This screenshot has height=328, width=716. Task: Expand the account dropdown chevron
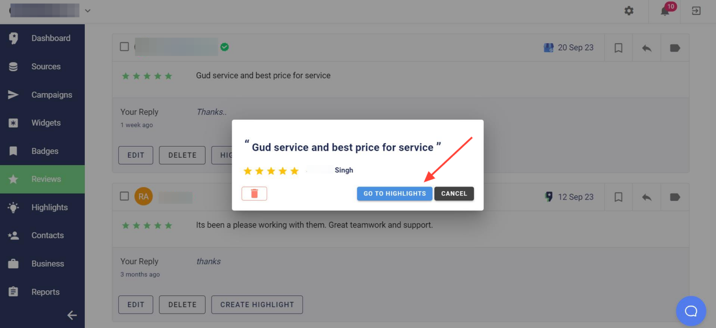pyautogui.click(x=88, y=11)
